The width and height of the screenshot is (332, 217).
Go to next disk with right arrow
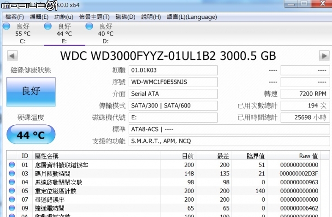coord(324,56)
